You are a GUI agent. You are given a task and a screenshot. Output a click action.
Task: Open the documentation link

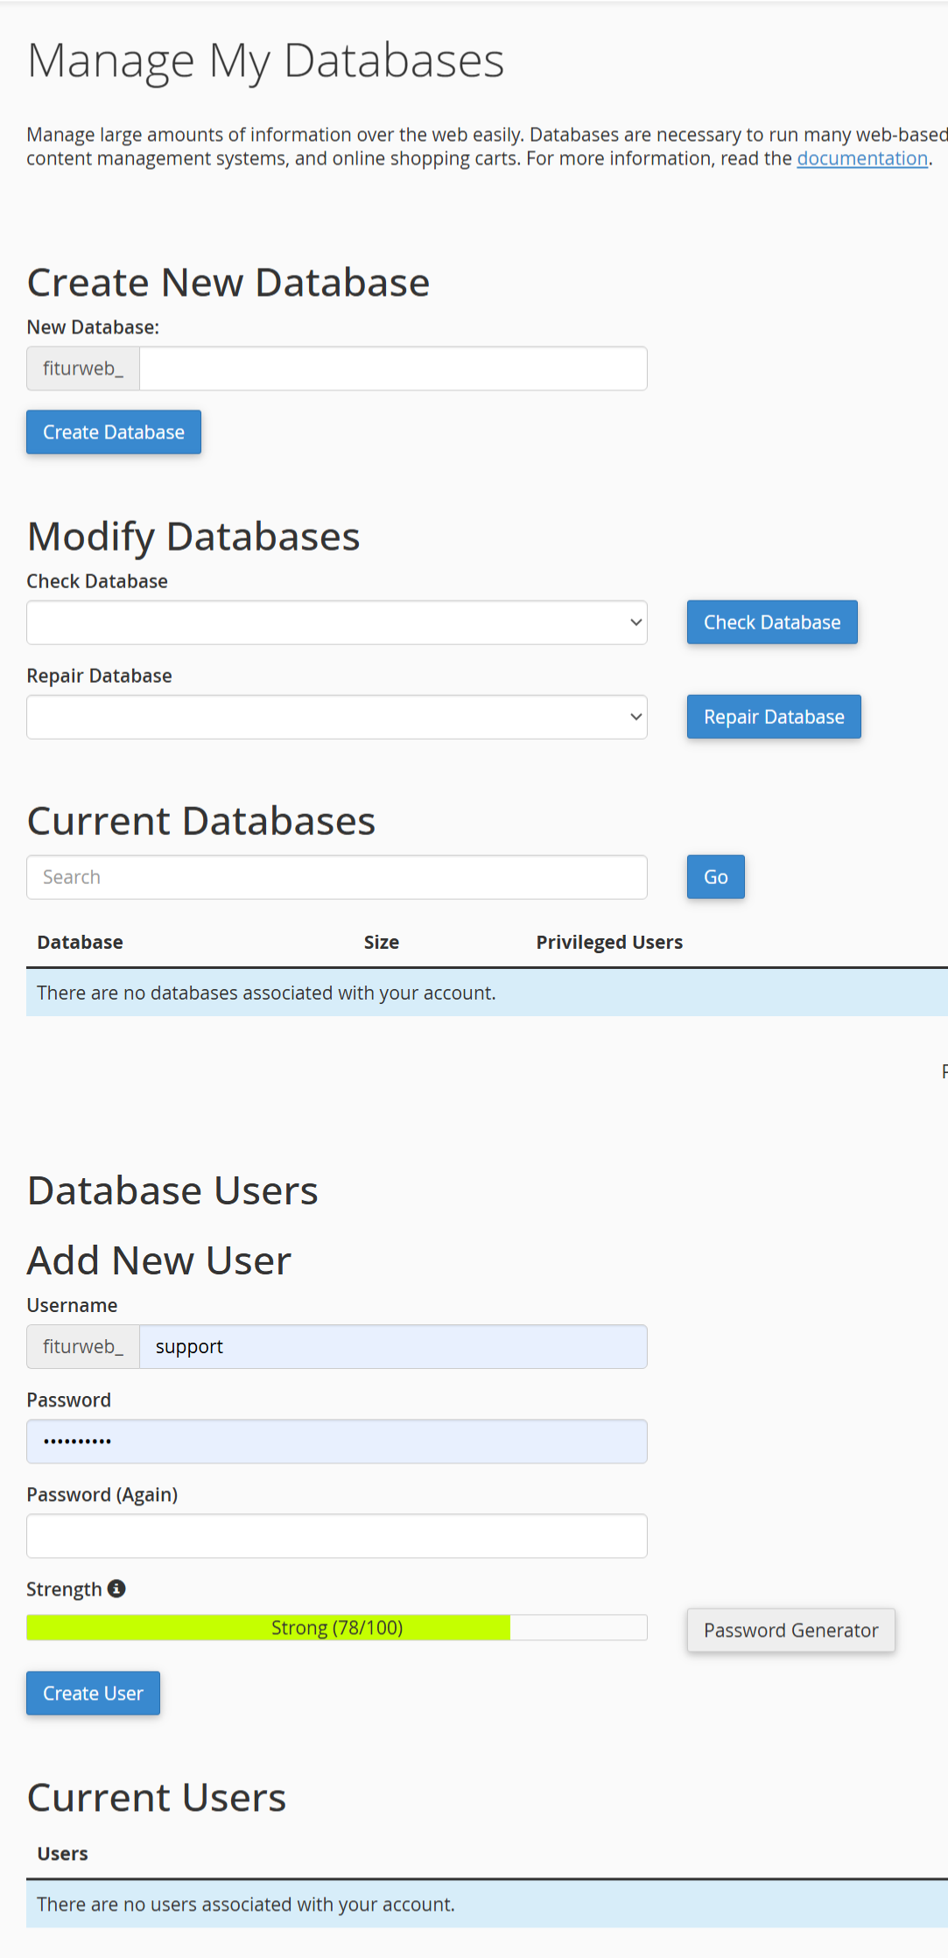click(862, 158)
